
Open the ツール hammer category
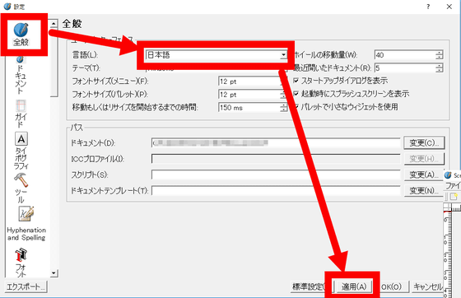21,188
